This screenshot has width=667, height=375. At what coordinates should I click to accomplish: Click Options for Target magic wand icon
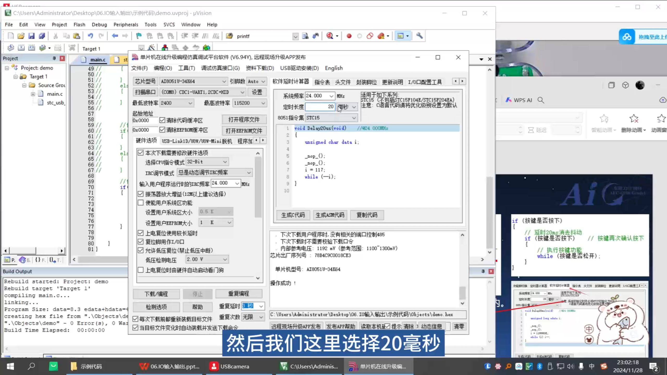pos(151,48)
